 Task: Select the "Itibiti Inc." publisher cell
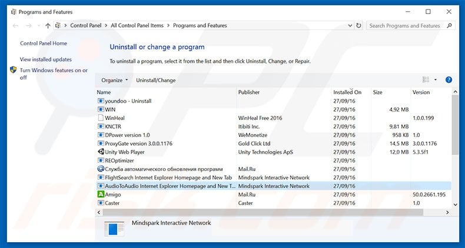(249, 127)
